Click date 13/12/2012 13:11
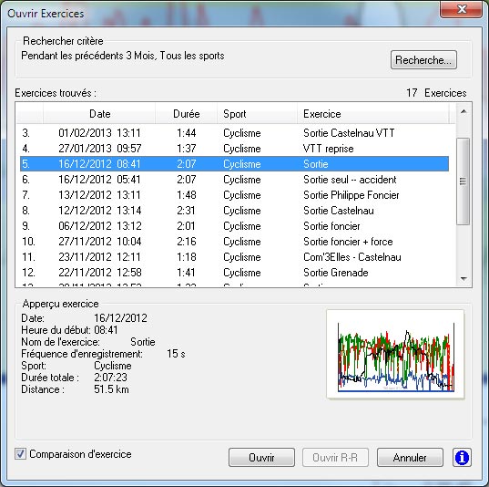Image resolution: width=489 pixels, height=487 pixels. [100, 195]
